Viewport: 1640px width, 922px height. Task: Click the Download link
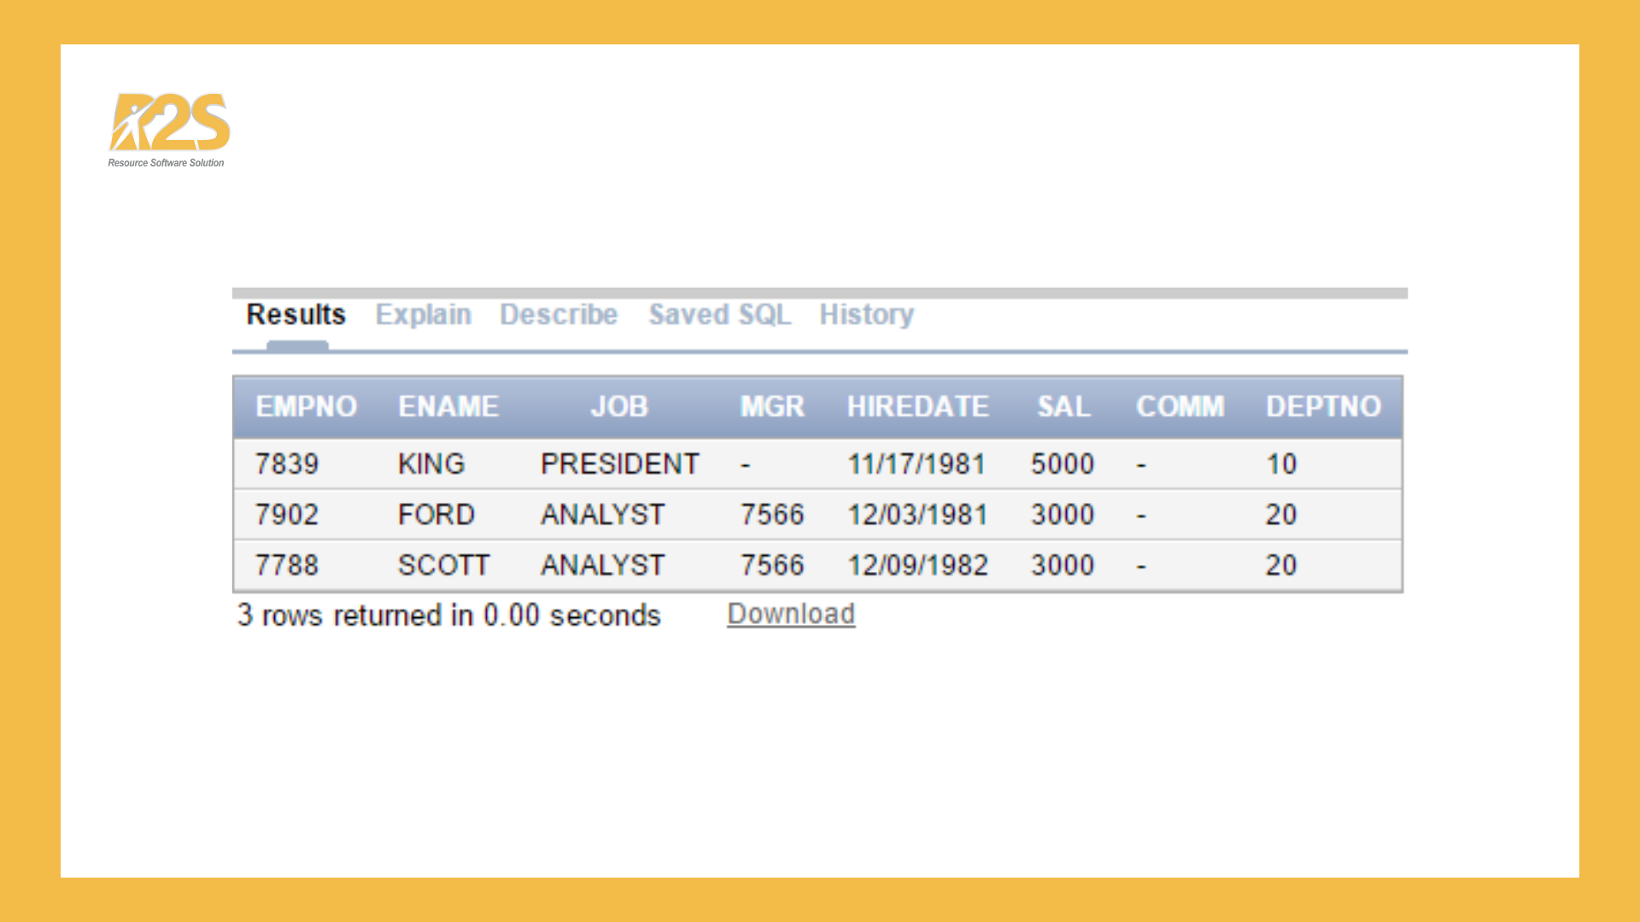[x=791, y=614]
